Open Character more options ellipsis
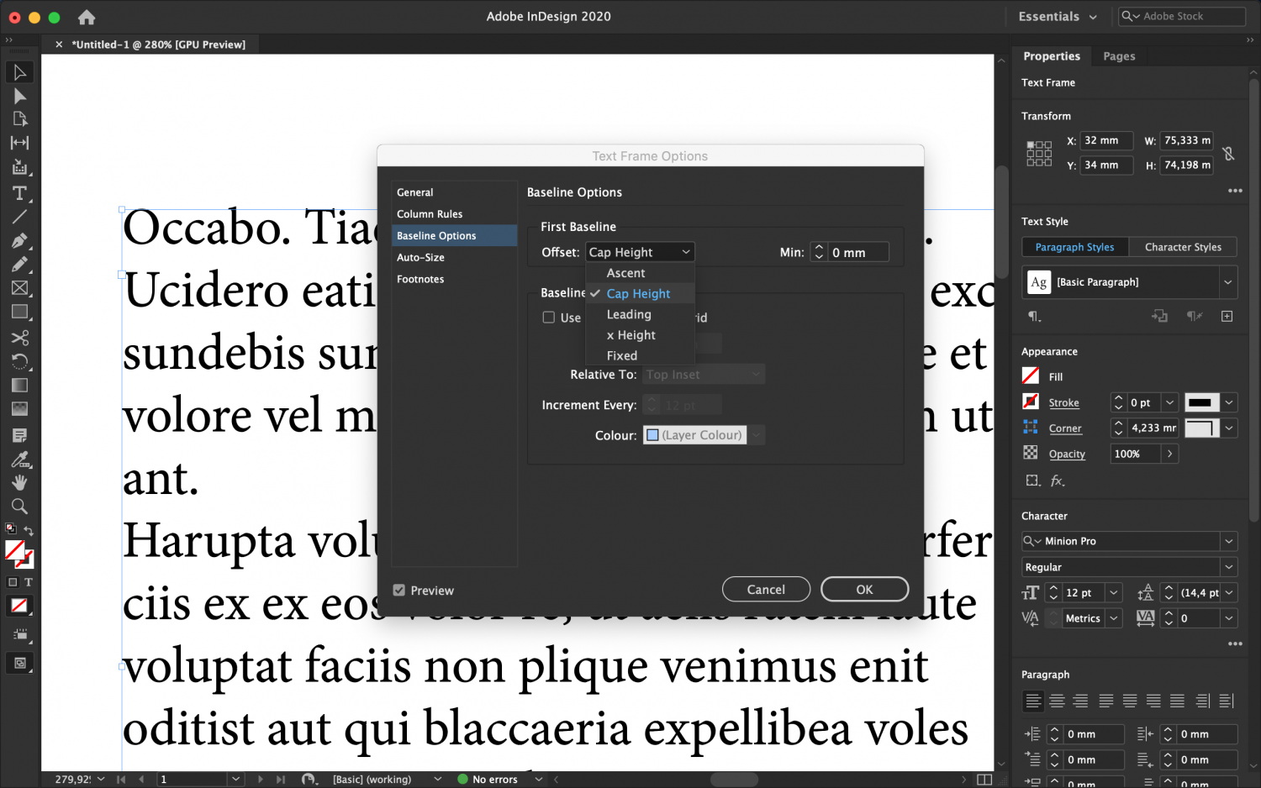Screen dimensions: 1261x788 point(1235,644)
